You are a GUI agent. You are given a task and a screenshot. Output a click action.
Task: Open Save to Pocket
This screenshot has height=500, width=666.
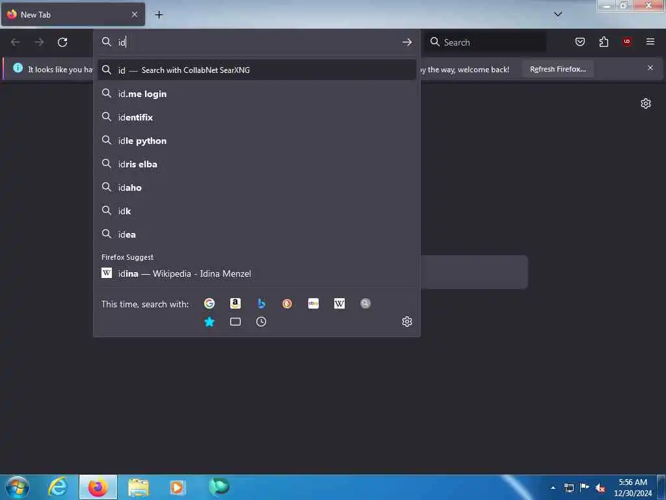click(580, 42)
